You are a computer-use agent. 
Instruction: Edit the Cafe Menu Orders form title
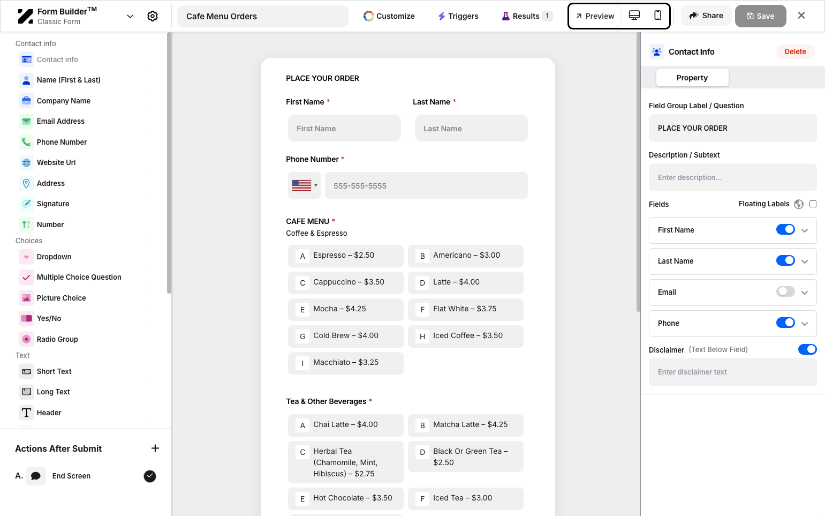pyautogui.click(x=263, y=16)
